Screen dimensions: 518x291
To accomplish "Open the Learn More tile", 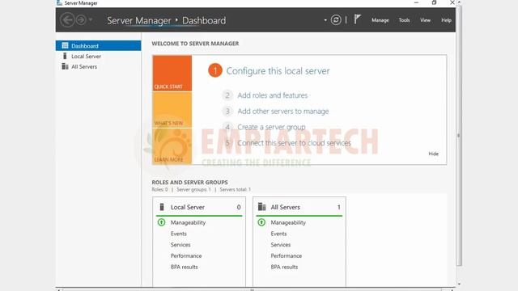I will (x=172, y=146).
